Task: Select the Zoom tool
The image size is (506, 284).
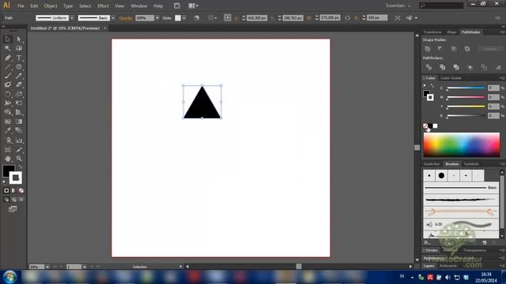Action: tap(19, 159)
